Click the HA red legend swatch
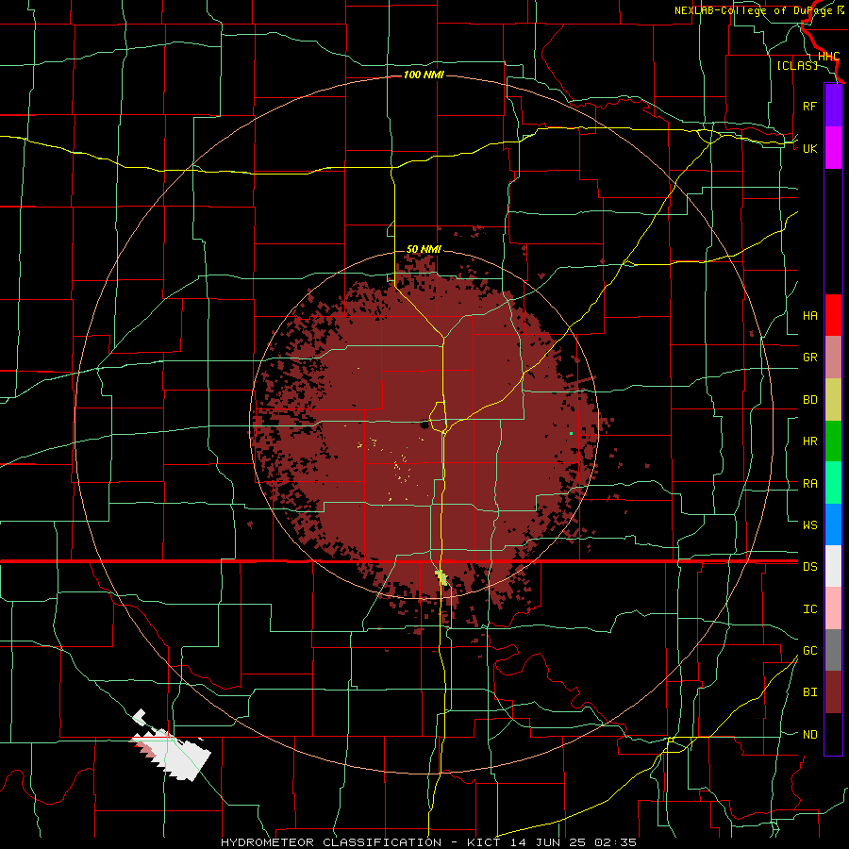 (833, 315)
